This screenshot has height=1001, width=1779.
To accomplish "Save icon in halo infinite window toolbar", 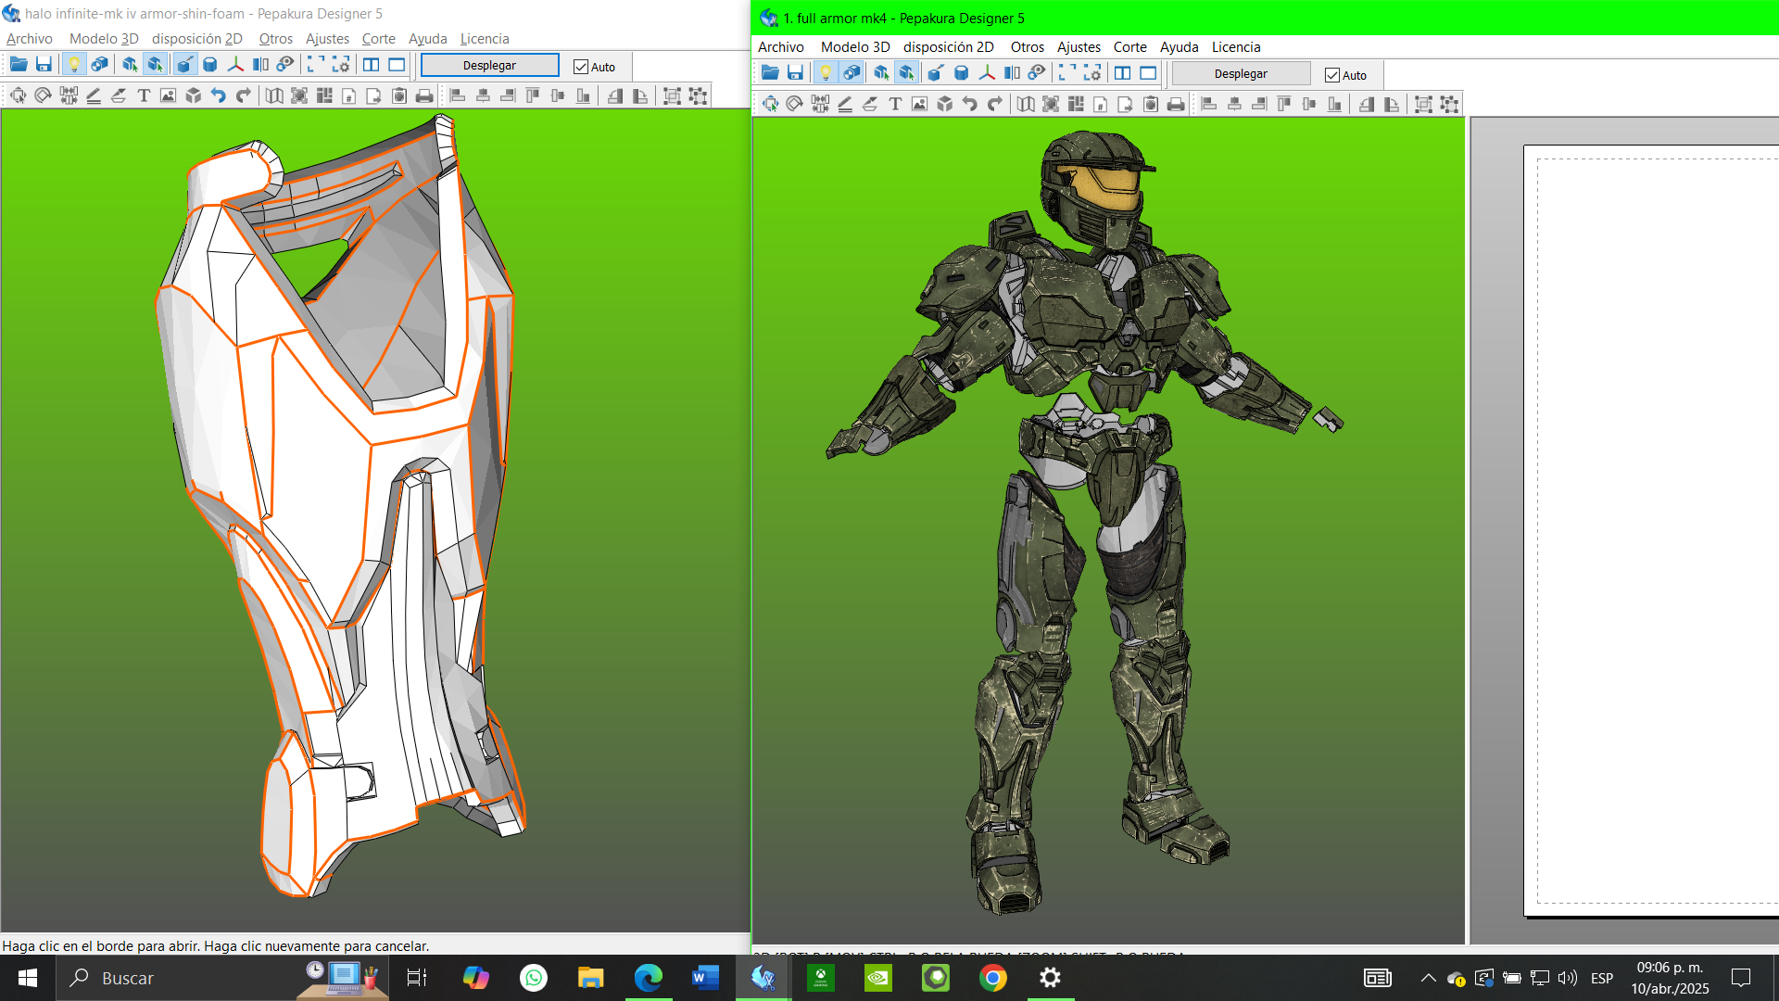I will coord(44,65).
